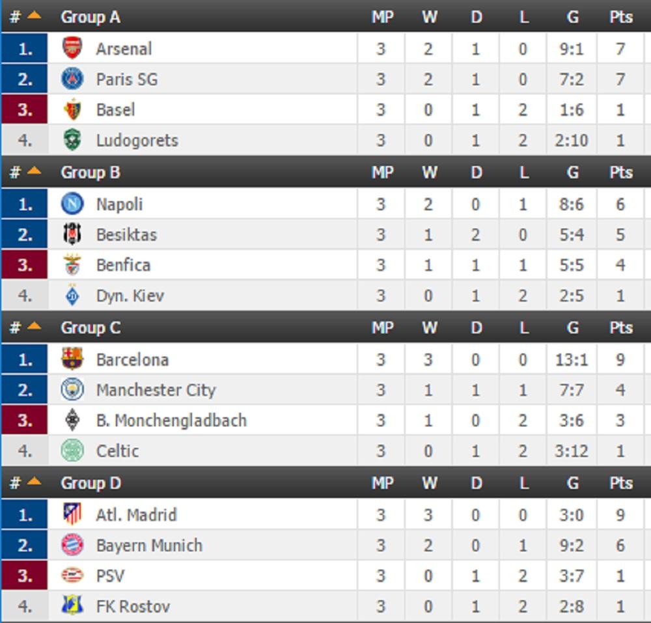The height and width of the screenshot is (623, 651).
Task: Sort Group C by W column header
Action: click(x=429, y=328)
